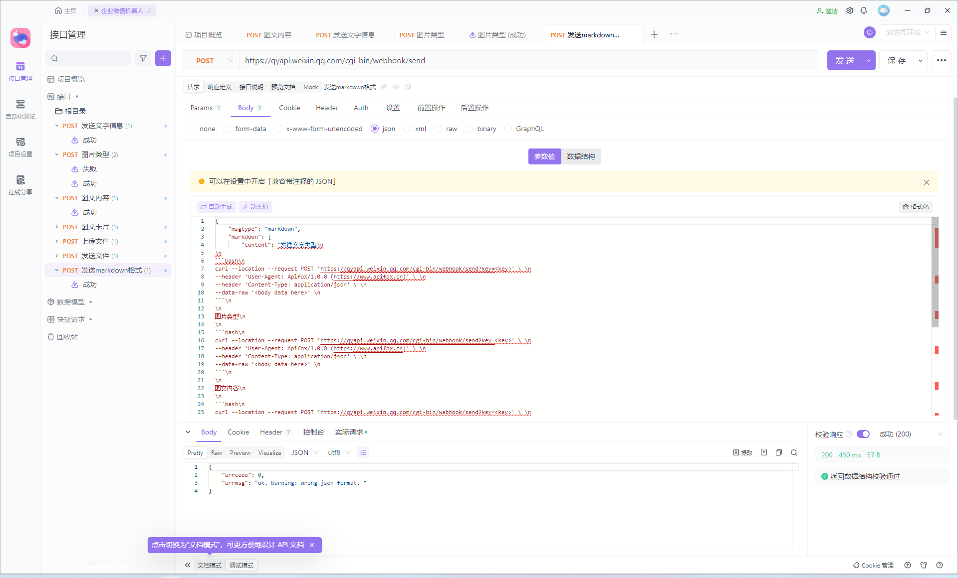
Task: Open the 请选择环境 environment dropdown
Action: pyautogui.click(x=907, y=32)
